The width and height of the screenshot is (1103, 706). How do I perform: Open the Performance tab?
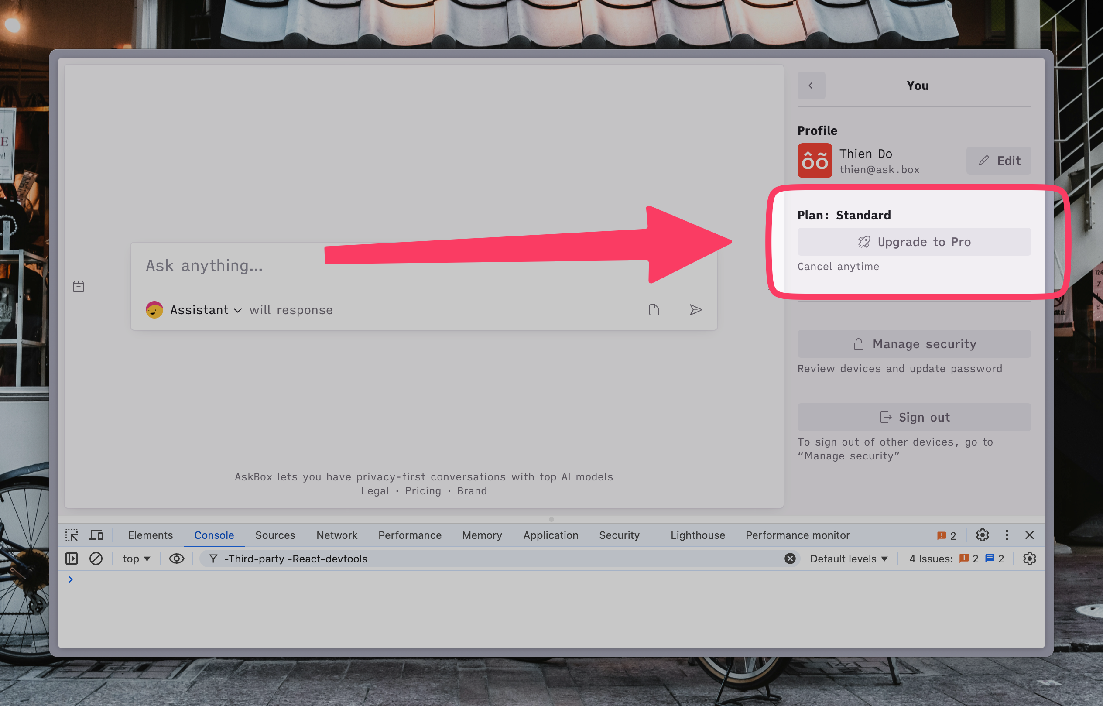(x=410, y=535)
